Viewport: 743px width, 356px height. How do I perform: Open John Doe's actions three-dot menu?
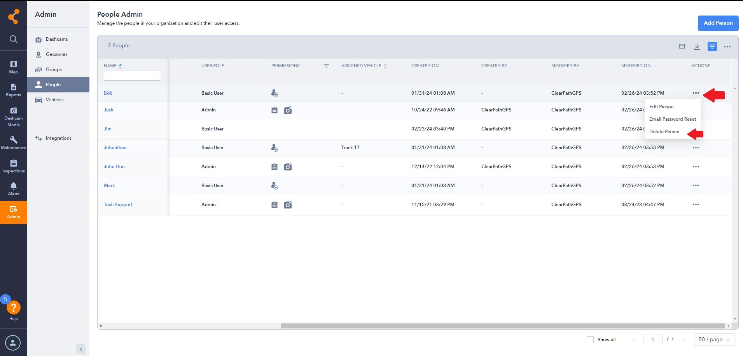tap(696, 167)
